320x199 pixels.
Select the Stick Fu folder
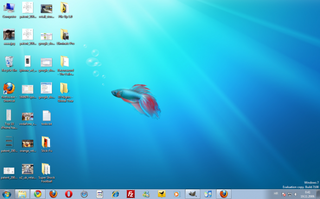point(47,144)
